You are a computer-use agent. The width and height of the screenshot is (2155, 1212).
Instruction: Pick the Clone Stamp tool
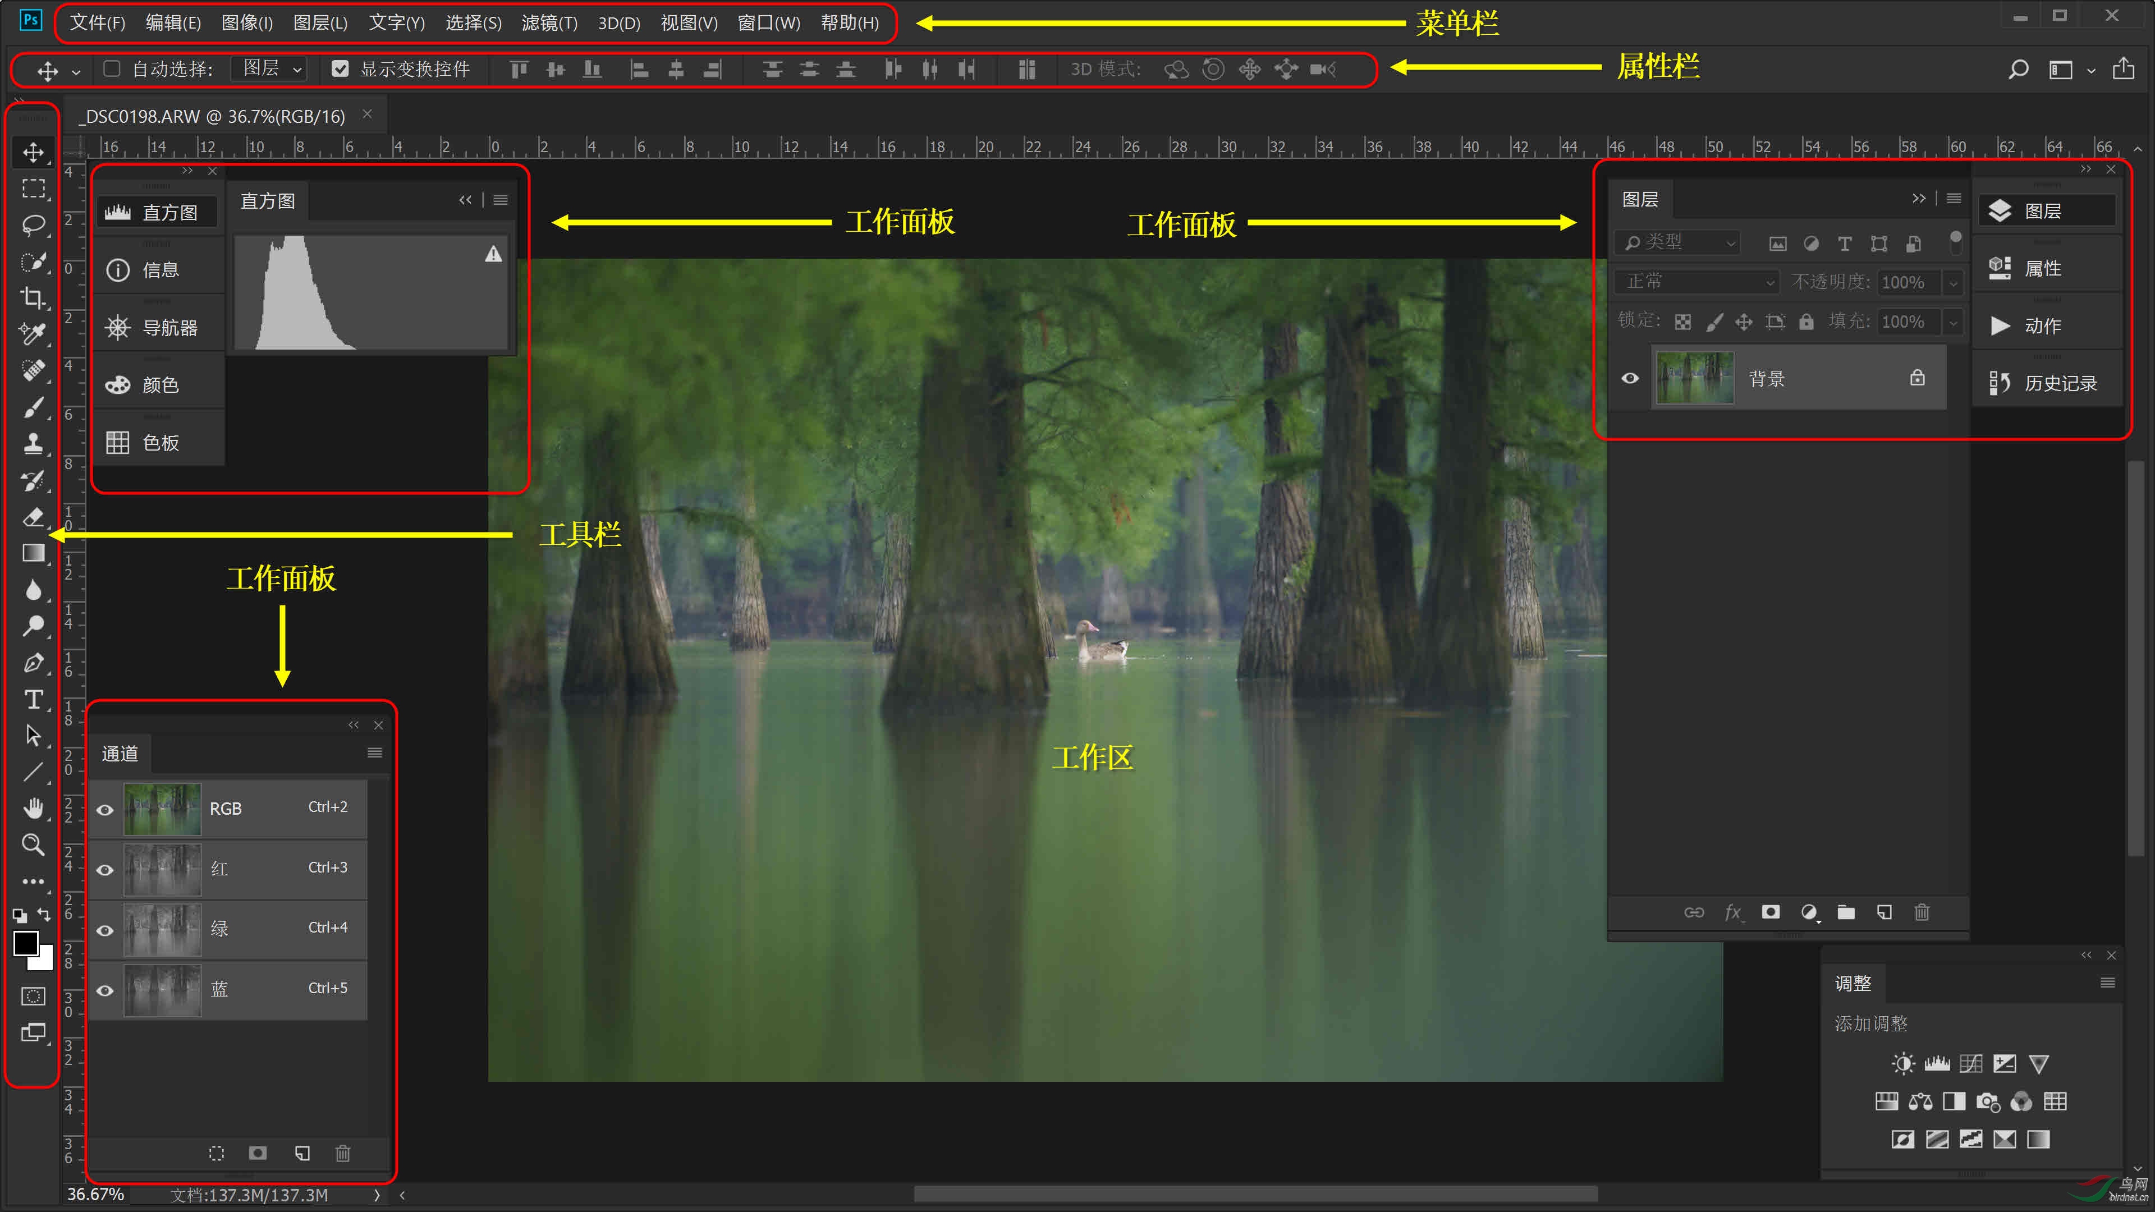pyautogui.click(x=33, y=443)
